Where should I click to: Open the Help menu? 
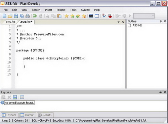(x=97, y=10)
